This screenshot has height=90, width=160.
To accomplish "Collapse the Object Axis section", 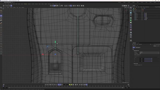I will point(133,63).
